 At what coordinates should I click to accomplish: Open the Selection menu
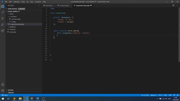coord(17,2)
